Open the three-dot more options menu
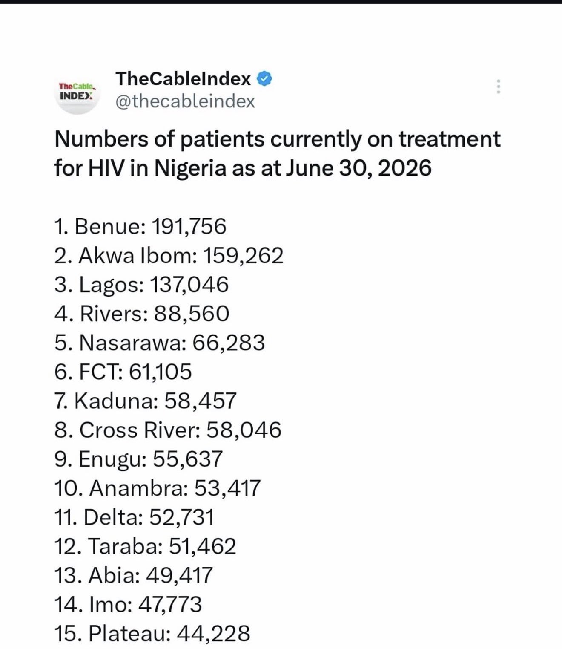The height and width of the screenshot is (649, 562). tap(498, 87)
